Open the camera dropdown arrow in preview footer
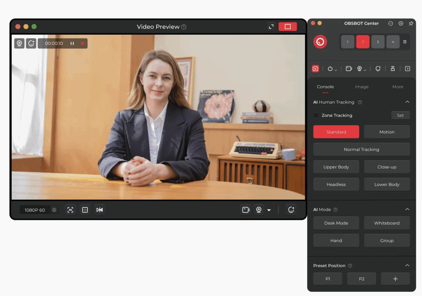 pos(269,210)
